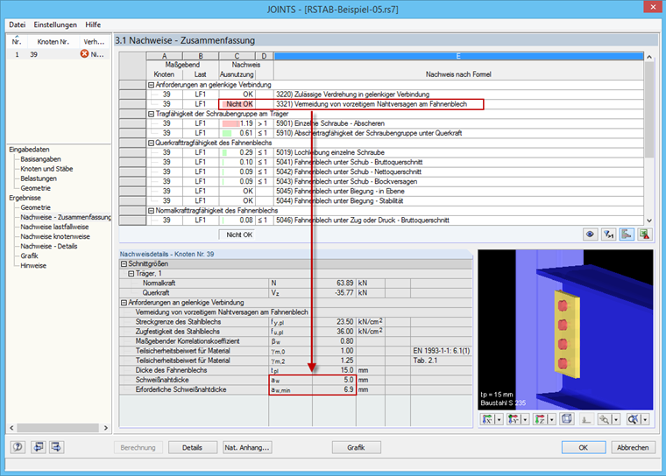Click the Abbrechen button
666x476 pixels.
pyautogui.click(x=633, y=447)
